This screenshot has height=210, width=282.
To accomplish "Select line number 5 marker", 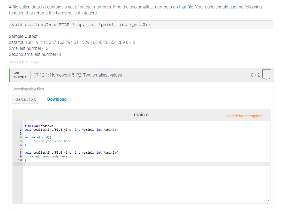I will pyautogui.click(x=20, y=141).
